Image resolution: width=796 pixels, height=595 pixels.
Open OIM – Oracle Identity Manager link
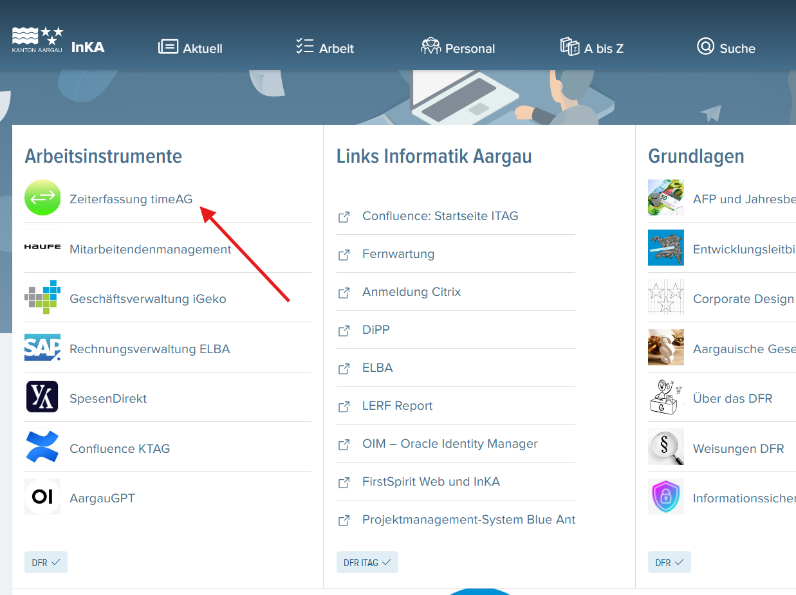(x=450, y=444)
